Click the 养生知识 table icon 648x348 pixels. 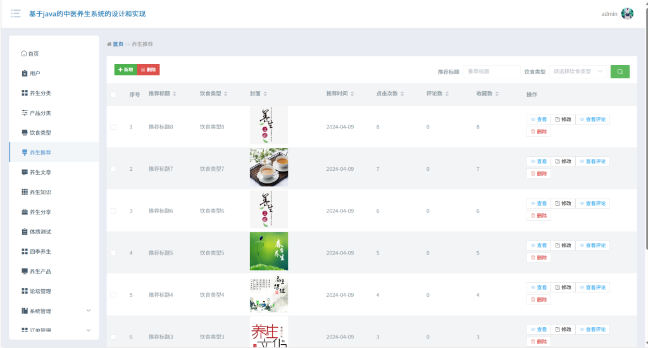coord(25,192)
